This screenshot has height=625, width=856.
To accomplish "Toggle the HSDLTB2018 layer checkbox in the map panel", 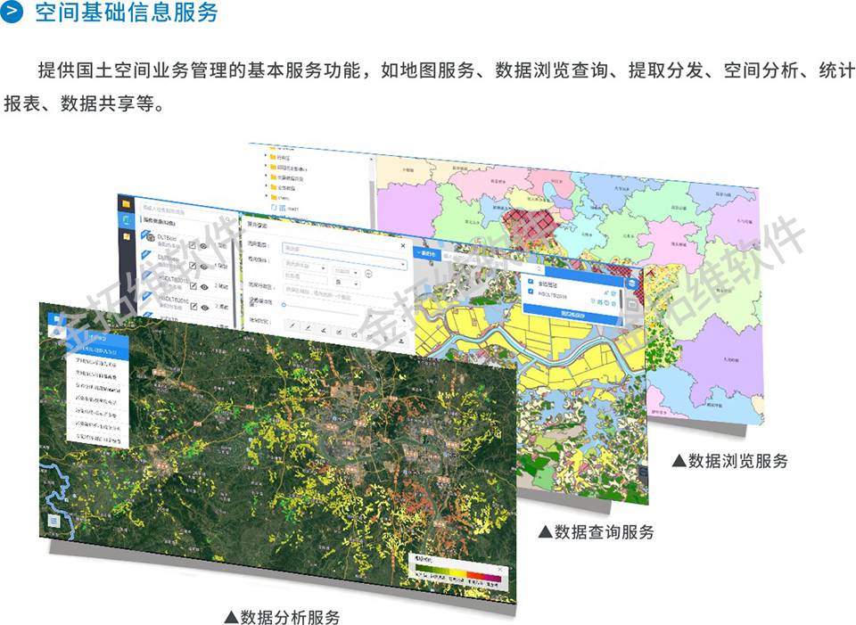I will [x=531, y=292].
